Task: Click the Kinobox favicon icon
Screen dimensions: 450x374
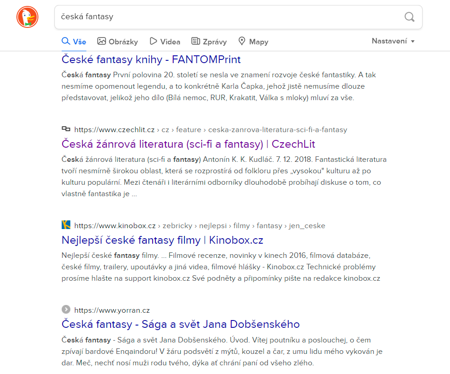Action: point(66,225)
